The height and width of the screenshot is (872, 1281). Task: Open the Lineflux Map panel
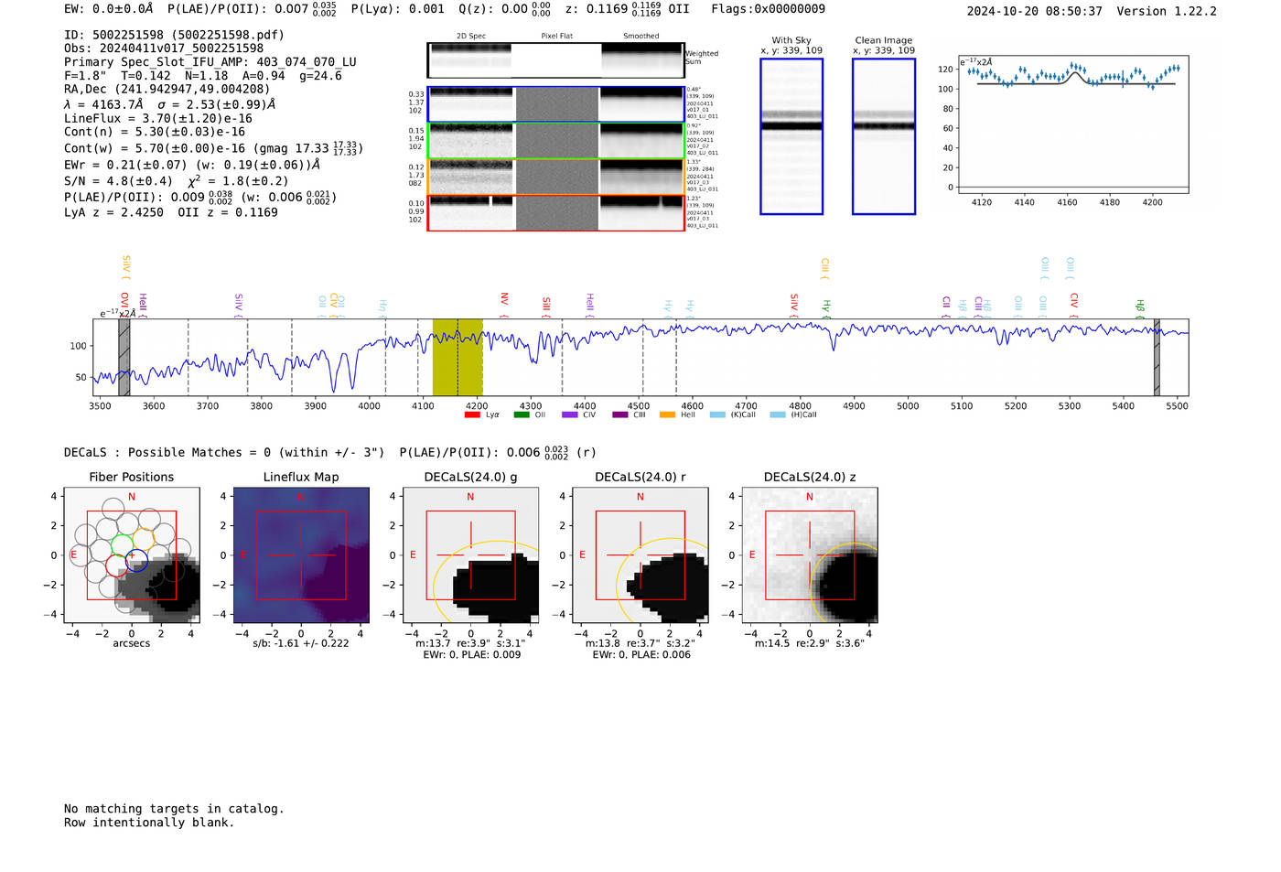pyautogui.click(x=301, y=555)
